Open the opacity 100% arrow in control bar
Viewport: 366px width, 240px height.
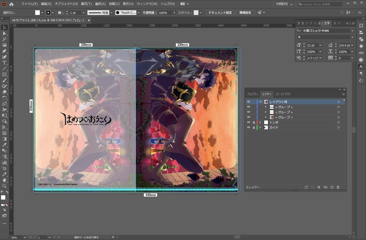[174, 13]
